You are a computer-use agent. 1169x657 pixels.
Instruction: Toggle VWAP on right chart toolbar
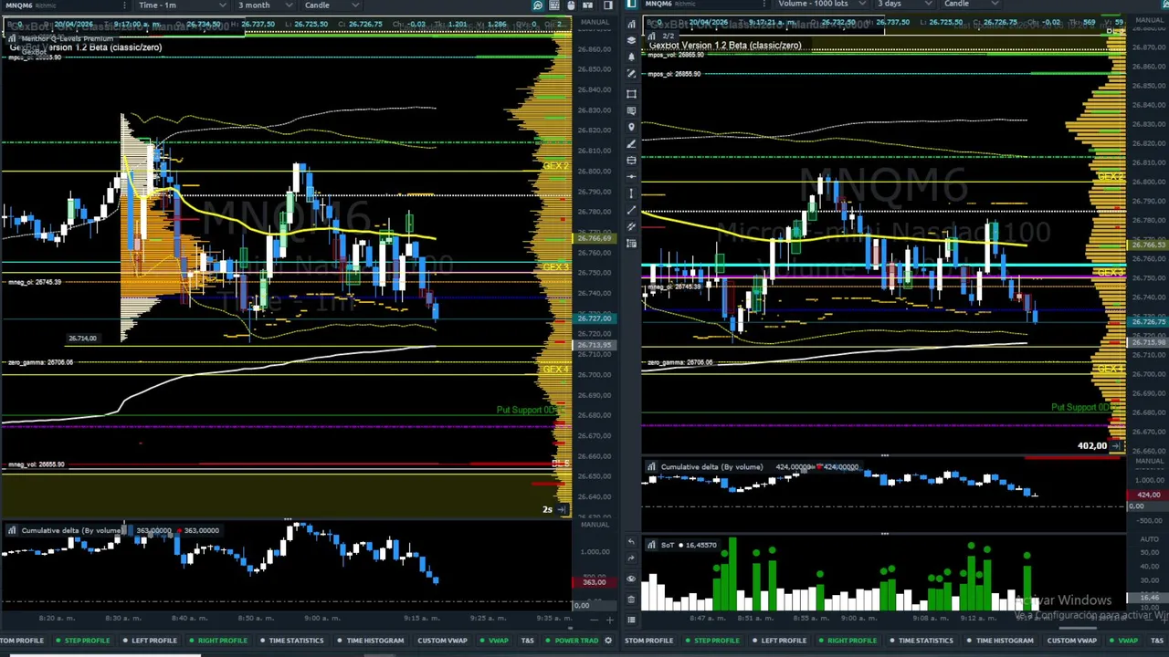[1123, 641]
